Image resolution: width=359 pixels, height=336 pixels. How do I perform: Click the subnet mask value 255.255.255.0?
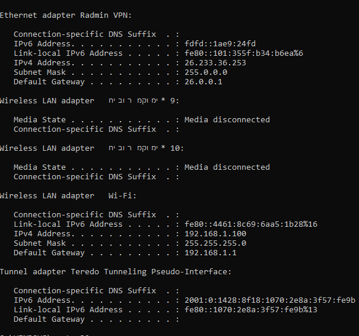click(215, 243)
